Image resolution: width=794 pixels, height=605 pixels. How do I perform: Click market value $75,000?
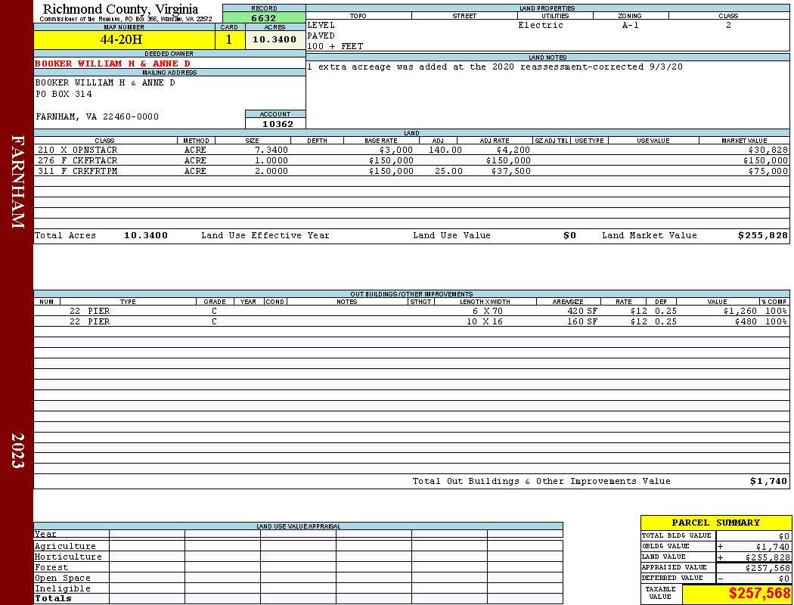[x=768, y=171]
